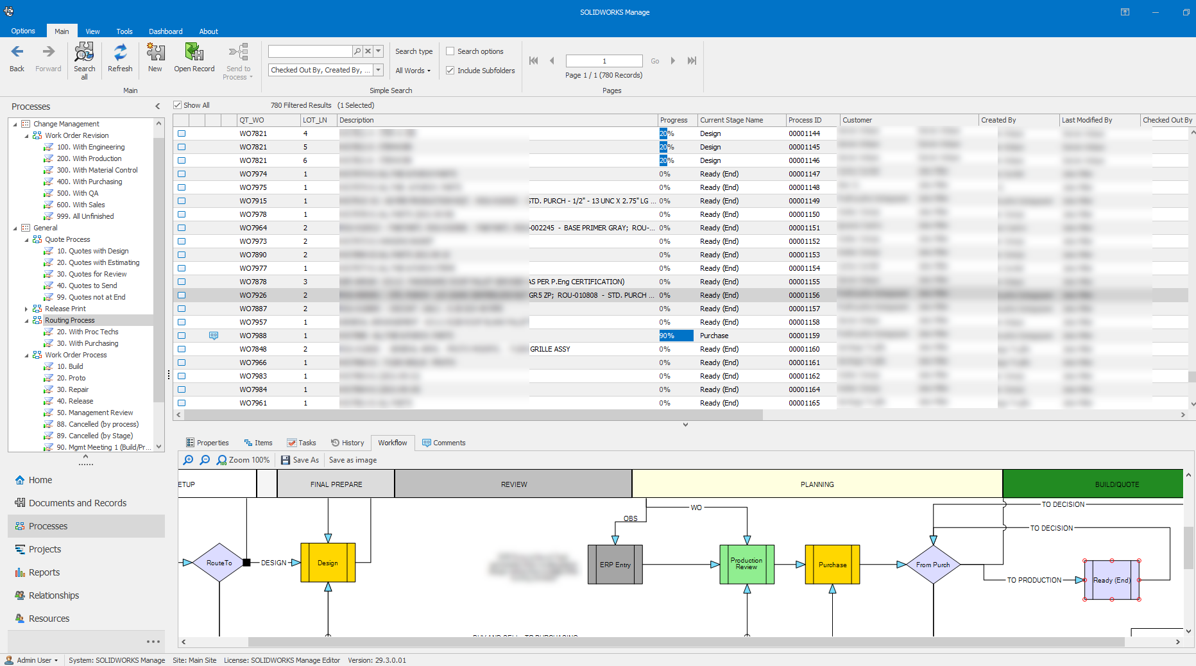Open Home in the navigation pane
Screen dimensions: 1196x666
point(86,480)
